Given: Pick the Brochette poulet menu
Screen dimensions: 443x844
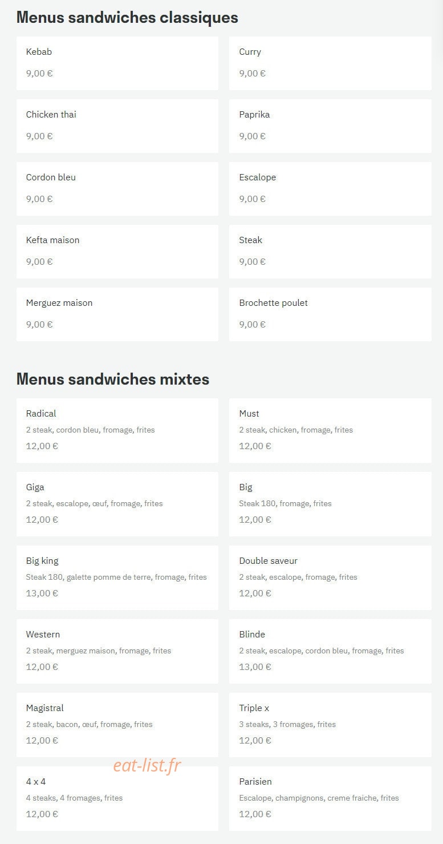Looking at the screenshot, I should pyautogui.click(x=330, y=314).
